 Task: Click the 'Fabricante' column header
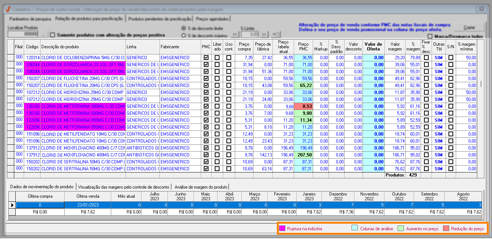pos(180,47)
